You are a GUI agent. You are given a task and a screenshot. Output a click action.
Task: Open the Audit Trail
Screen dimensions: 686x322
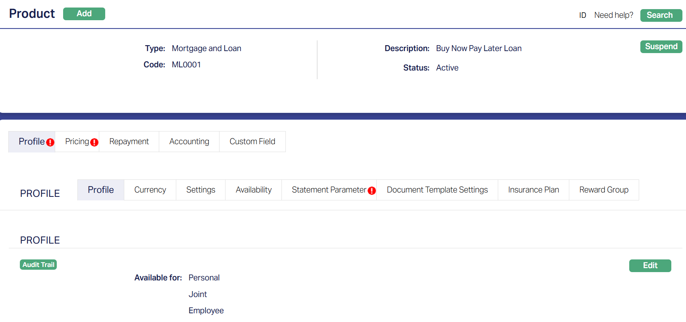(38, 265)
